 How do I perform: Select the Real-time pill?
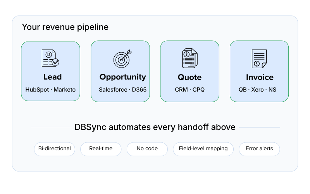click(101, 149)
